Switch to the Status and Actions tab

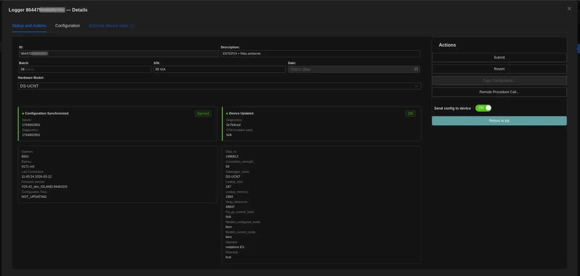pos(29,26)
